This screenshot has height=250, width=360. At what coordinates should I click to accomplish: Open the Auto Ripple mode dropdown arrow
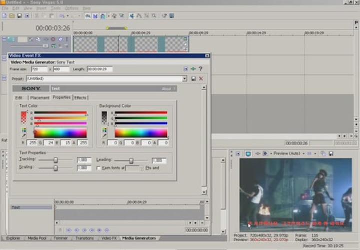[x=109, y=16]
